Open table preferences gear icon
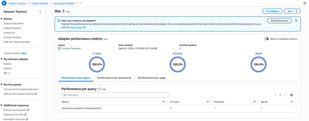Image resolution: width=309 pixels, height=121 pixels. (x=292, y=95)
